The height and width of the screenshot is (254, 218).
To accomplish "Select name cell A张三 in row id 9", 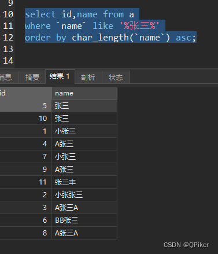I will coord(84,170).
